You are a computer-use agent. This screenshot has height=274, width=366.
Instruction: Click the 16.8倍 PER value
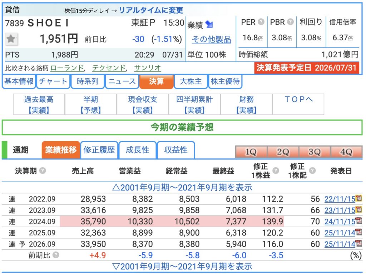click(253, 38)
